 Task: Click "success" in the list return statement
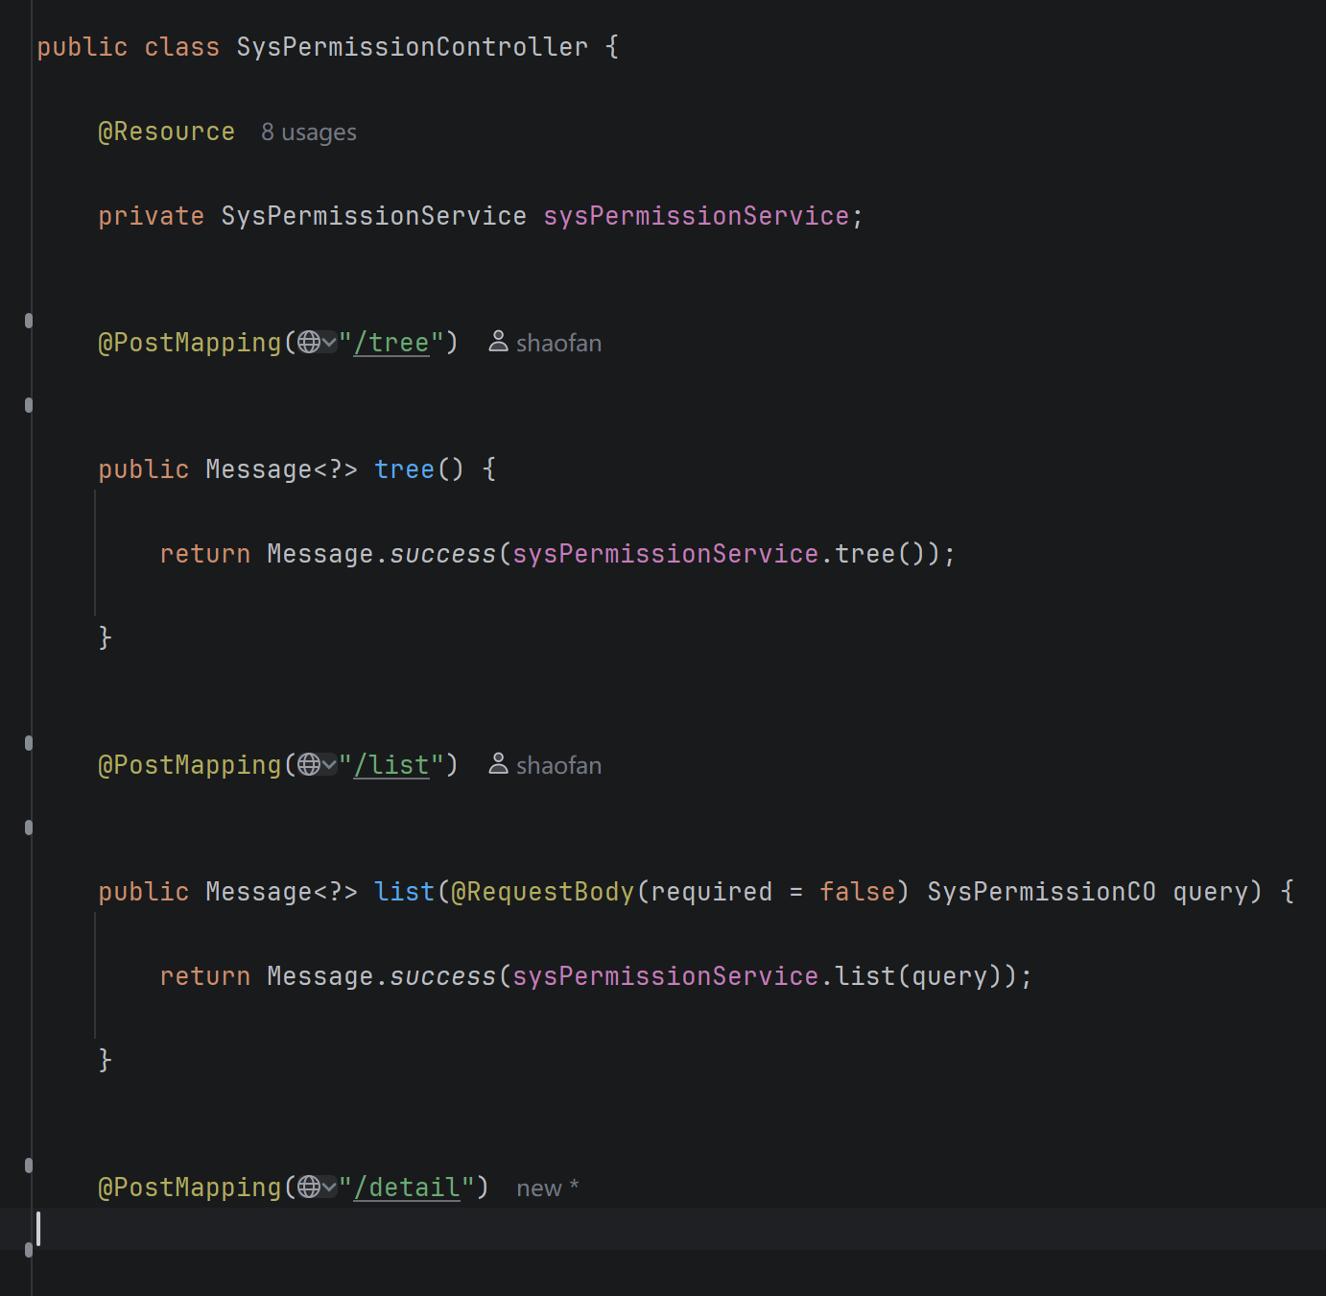pos(442,976)
